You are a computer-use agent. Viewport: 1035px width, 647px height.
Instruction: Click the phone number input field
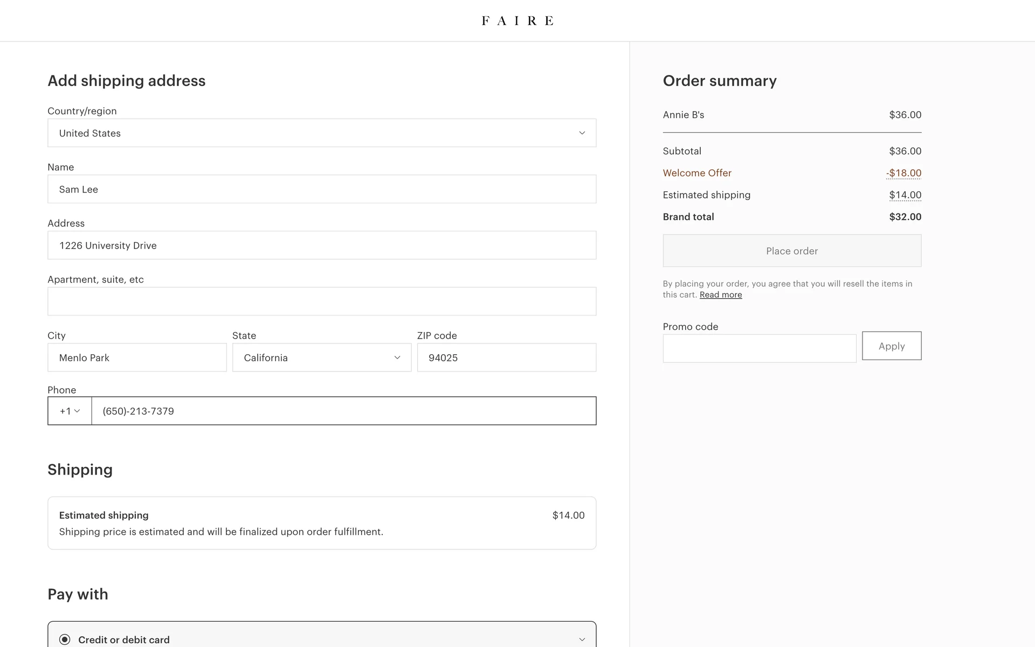click(343, 411)
